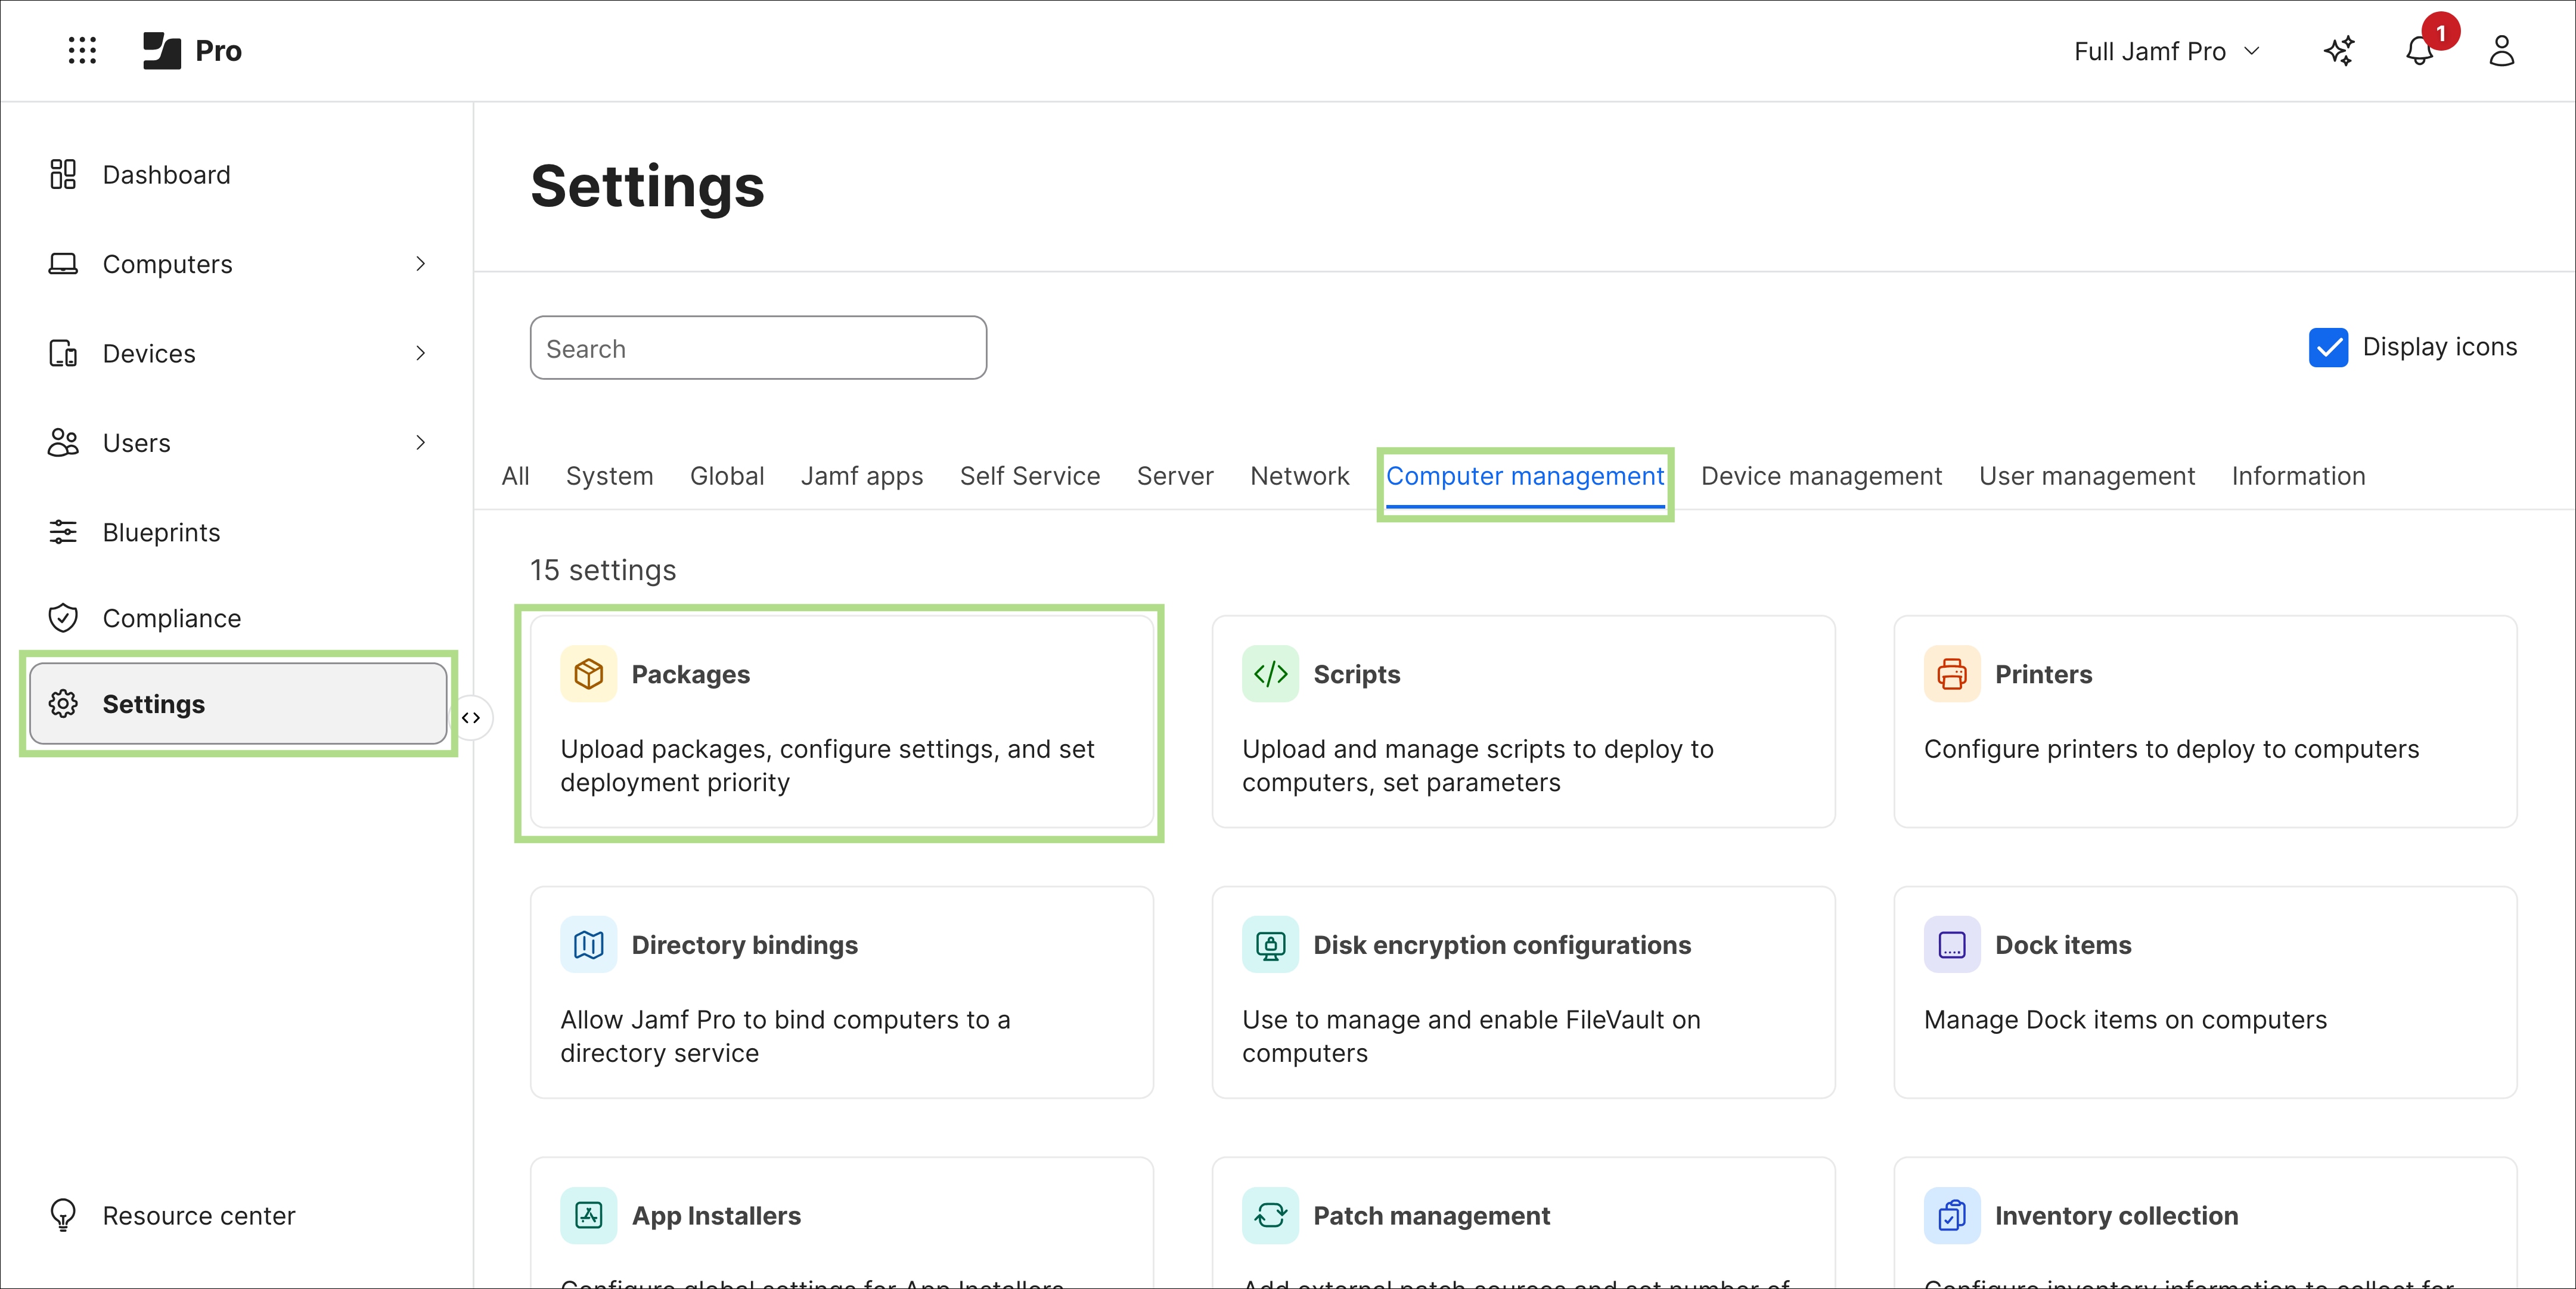Click the Blueprints sliders icon
The width and height of the screenshot is (2576, 1289).
click(63, 532)
